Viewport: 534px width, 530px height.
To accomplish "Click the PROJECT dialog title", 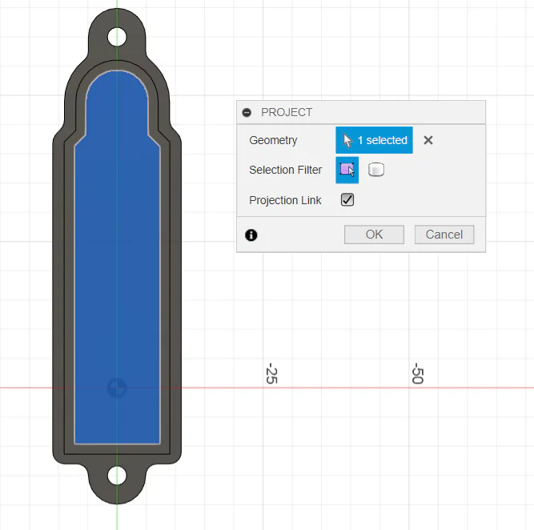I will pos(287,112).
